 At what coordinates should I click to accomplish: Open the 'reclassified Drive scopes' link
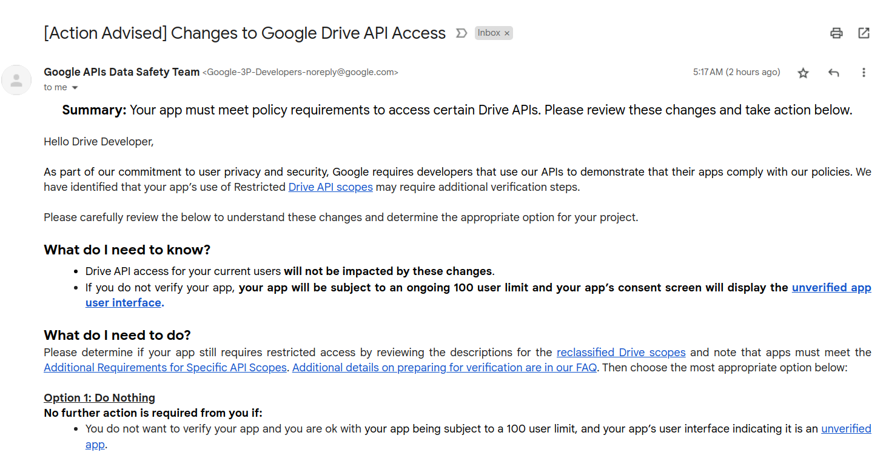(x=621, y=353)
